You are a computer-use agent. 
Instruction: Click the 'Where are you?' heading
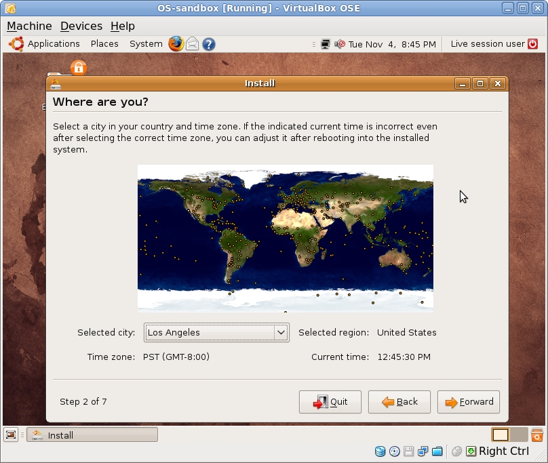100,102
